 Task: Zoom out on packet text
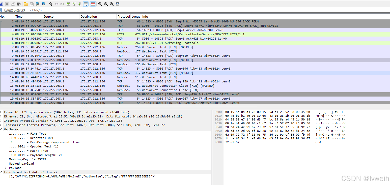click(106, 4)
